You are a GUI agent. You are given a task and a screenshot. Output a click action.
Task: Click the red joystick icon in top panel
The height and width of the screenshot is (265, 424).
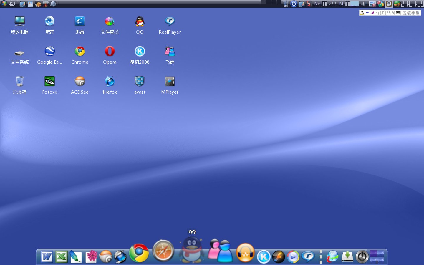click(x=46, y=4)
